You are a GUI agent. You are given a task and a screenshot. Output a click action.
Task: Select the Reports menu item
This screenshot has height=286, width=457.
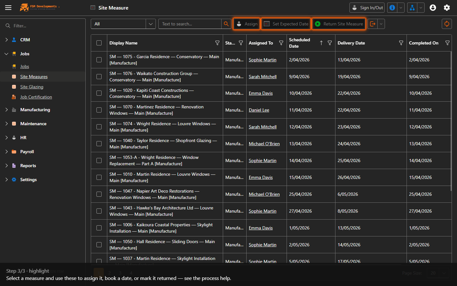tap(28, 166)
